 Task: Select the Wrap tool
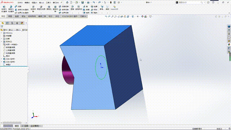coord(94,6)
